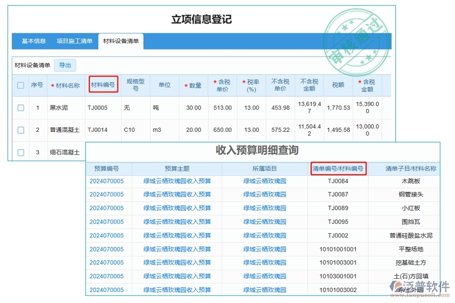Open the 绿城云栖玫瑰园收入预算 link for 木跳板
The width and height of the screenshot is (455, 303).
[x=177, y=180]
